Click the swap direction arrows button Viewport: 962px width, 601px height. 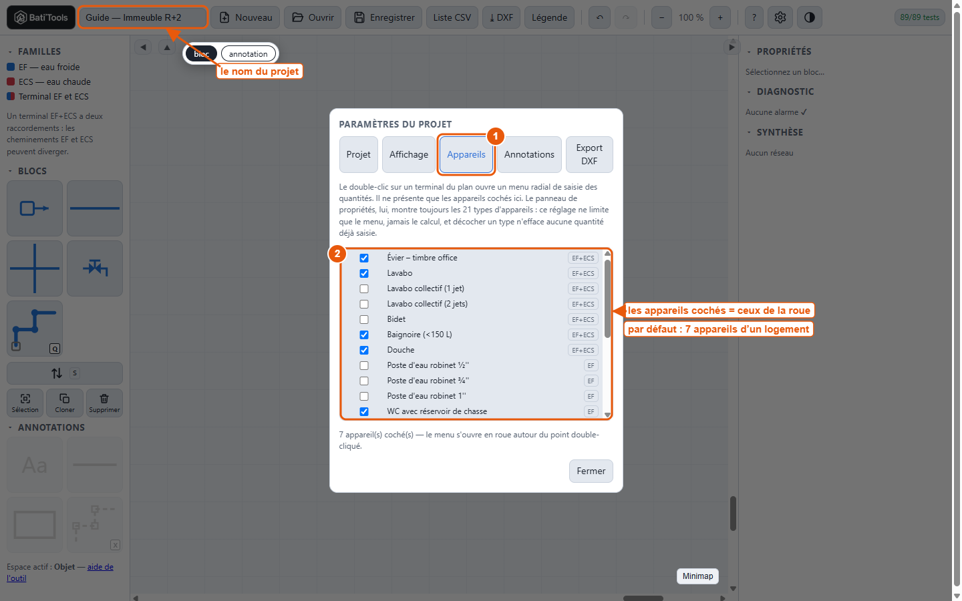[65, 373]
